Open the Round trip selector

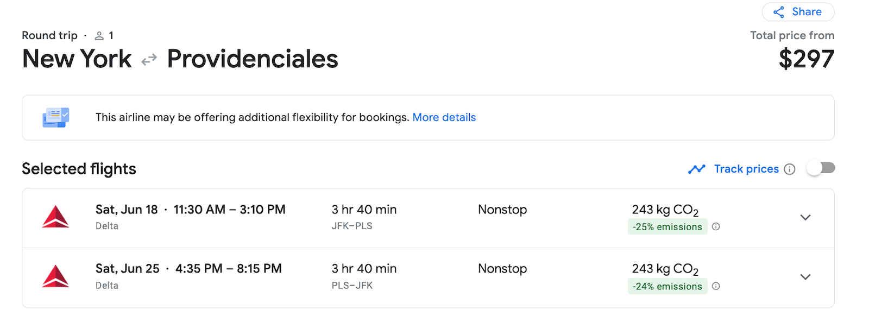[49, 35]
